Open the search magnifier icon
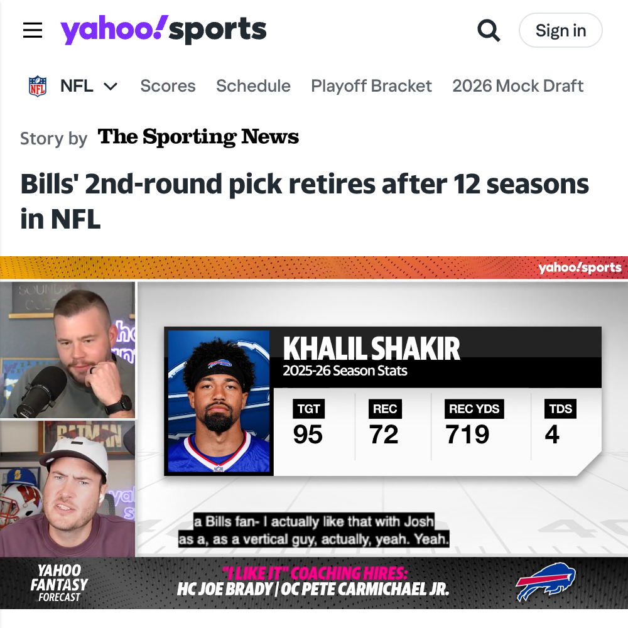 point(489,30)
